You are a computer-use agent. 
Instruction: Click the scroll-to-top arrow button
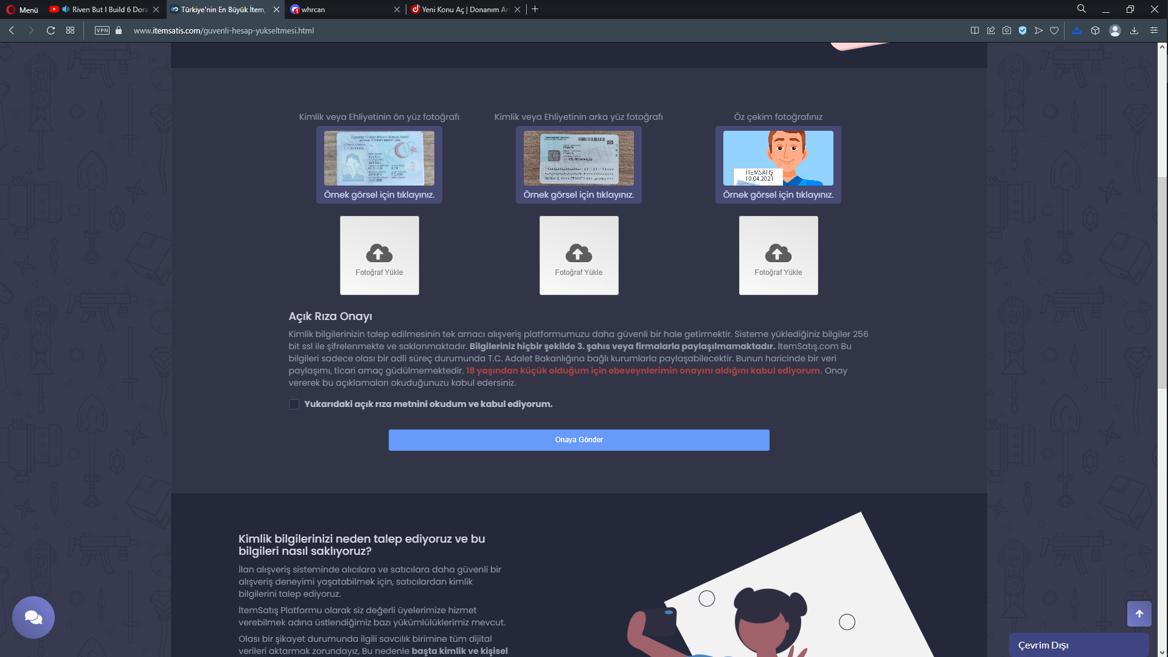point(1139,614)
